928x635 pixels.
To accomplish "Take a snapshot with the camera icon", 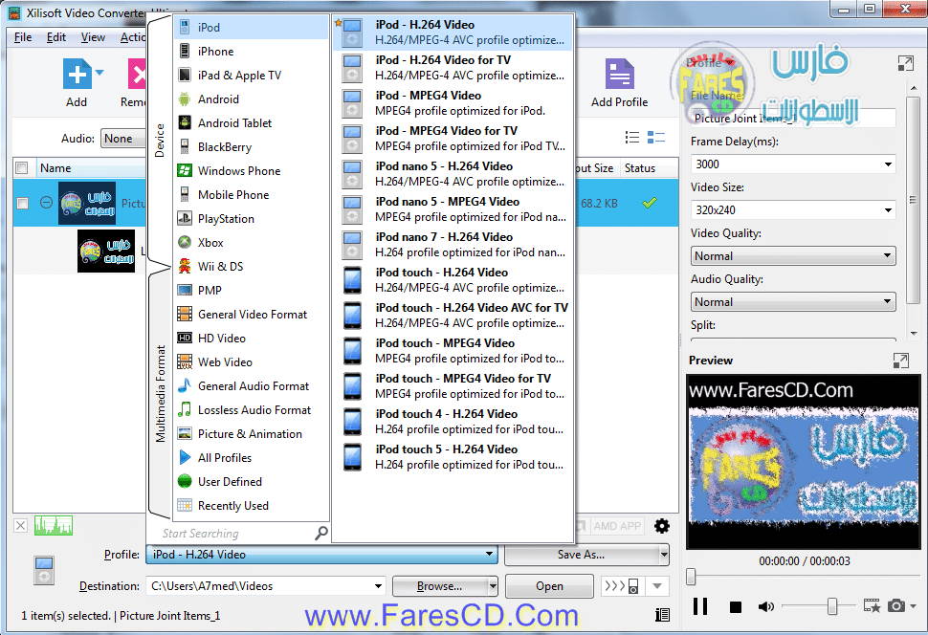I will pos(896,606).
